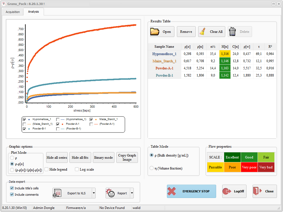Click the Hide all fits button
This screenshot has height=212, width=283.
point(80,157)
